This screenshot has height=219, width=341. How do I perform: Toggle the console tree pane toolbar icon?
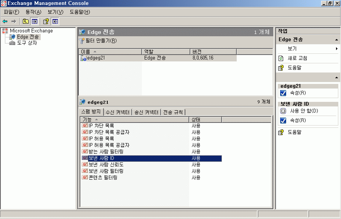pyautogui.click(x=35, y=21)
